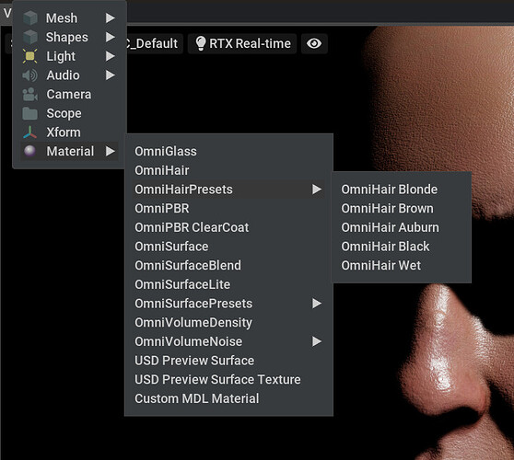Image resolution: width=514 pixels, height=460 pixels.
Task: Expand the OmniSurfacePresets submenu arrow
Action: [317, 304]
